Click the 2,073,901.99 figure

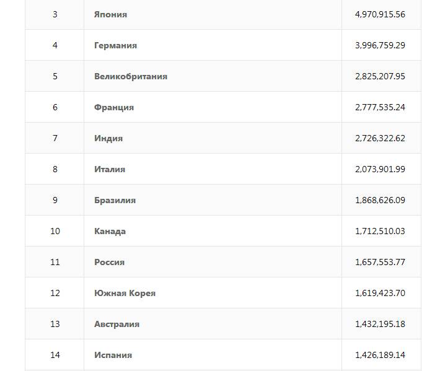380,169
